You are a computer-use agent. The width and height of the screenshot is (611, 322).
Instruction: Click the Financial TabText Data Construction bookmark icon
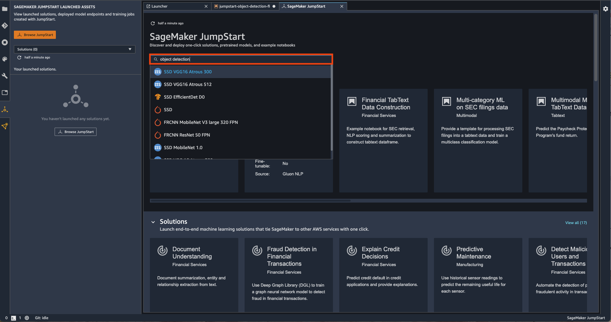352,101
